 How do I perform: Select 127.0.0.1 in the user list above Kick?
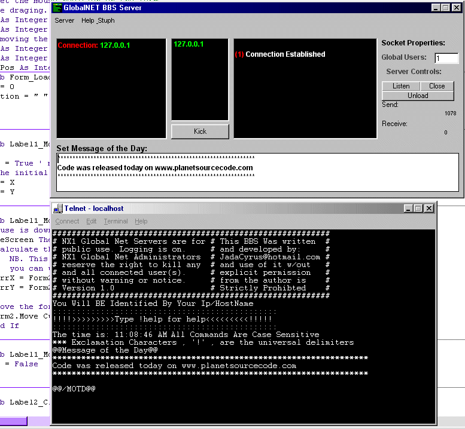pyautogui.click(x=189, y=44)
